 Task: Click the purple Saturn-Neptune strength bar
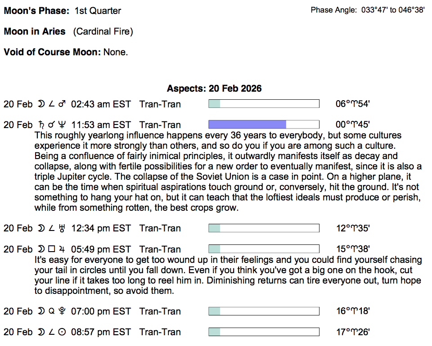[x=247, y=124]
